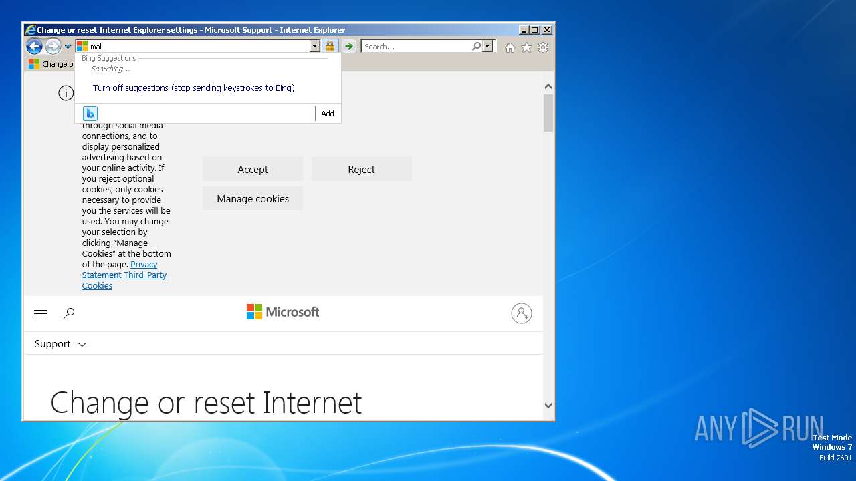
Task: Open the sign-in account avatar icon
Action: [522, 313]
